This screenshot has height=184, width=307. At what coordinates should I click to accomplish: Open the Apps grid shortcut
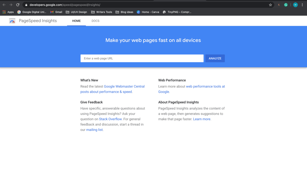click(8, 12)
